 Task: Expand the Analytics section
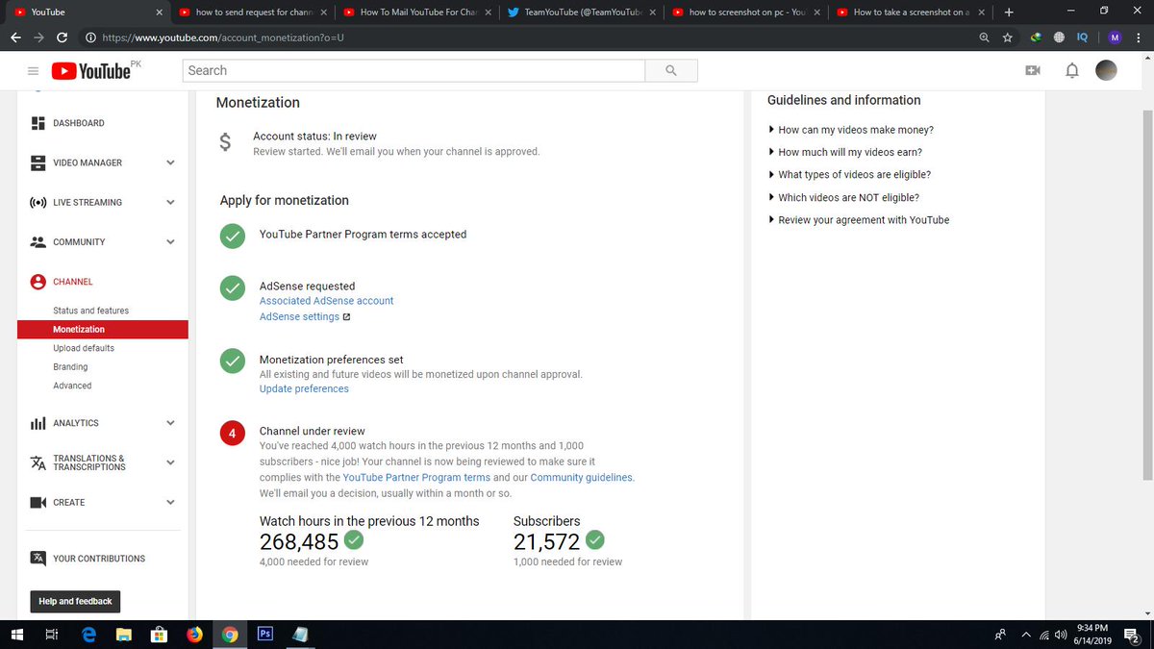tap(170, 423)
